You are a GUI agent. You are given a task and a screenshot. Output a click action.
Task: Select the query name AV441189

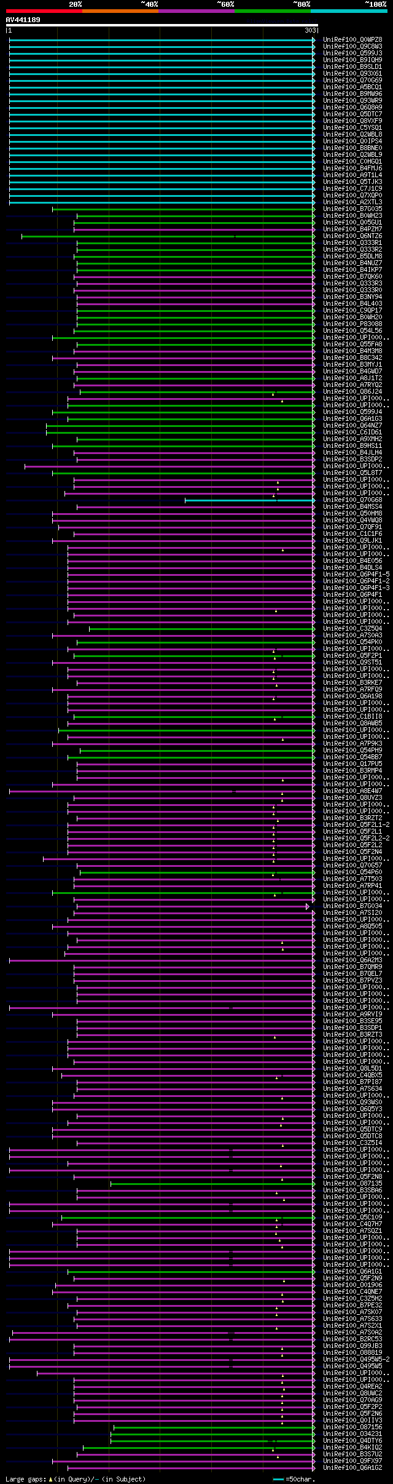pos(23,20)
